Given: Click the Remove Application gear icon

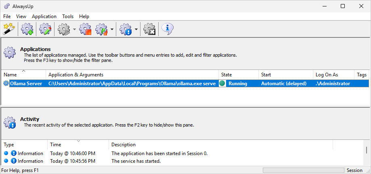Looking at the screenshot, I should 149,29.
